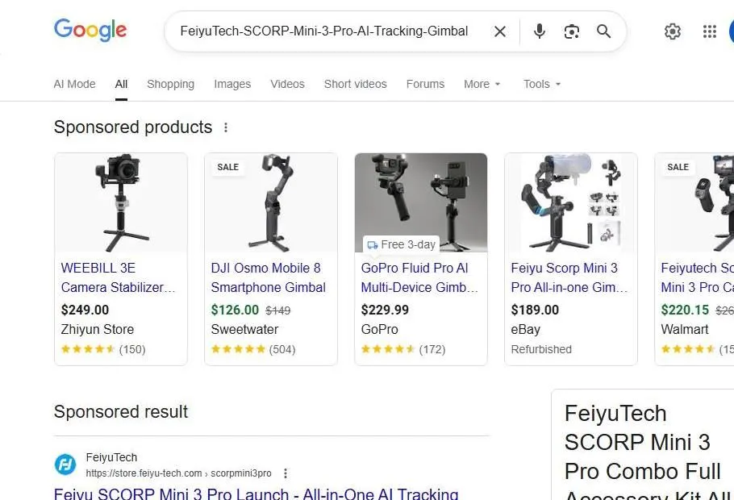Screen dimensions: 734x500
Task: Open the Google apps grid icon
Action: coord(709,31)
